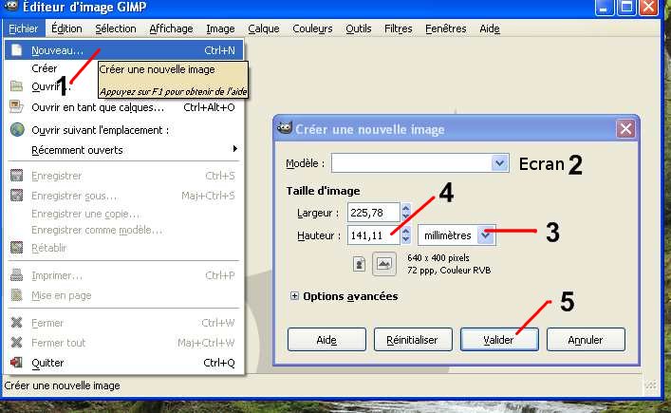Expand Options avancées section
The height and width of the screenshot is (413, 671).
(294, 295)
